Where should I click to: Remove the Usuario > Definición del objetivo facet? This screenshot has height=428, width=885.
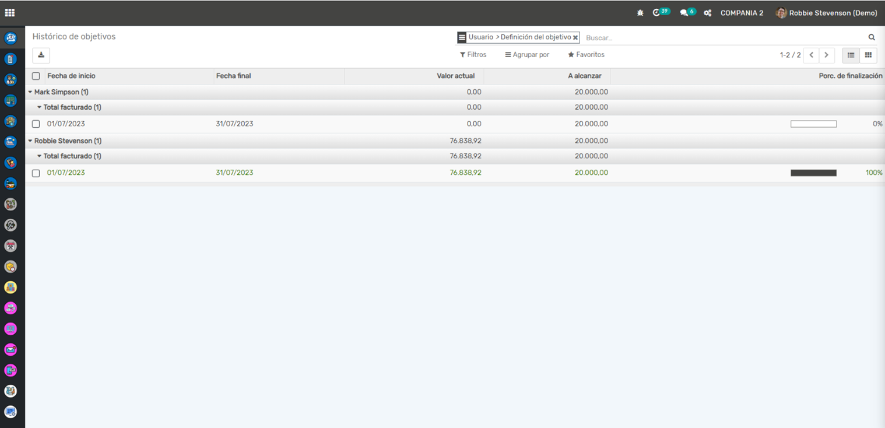pos(575,38)
